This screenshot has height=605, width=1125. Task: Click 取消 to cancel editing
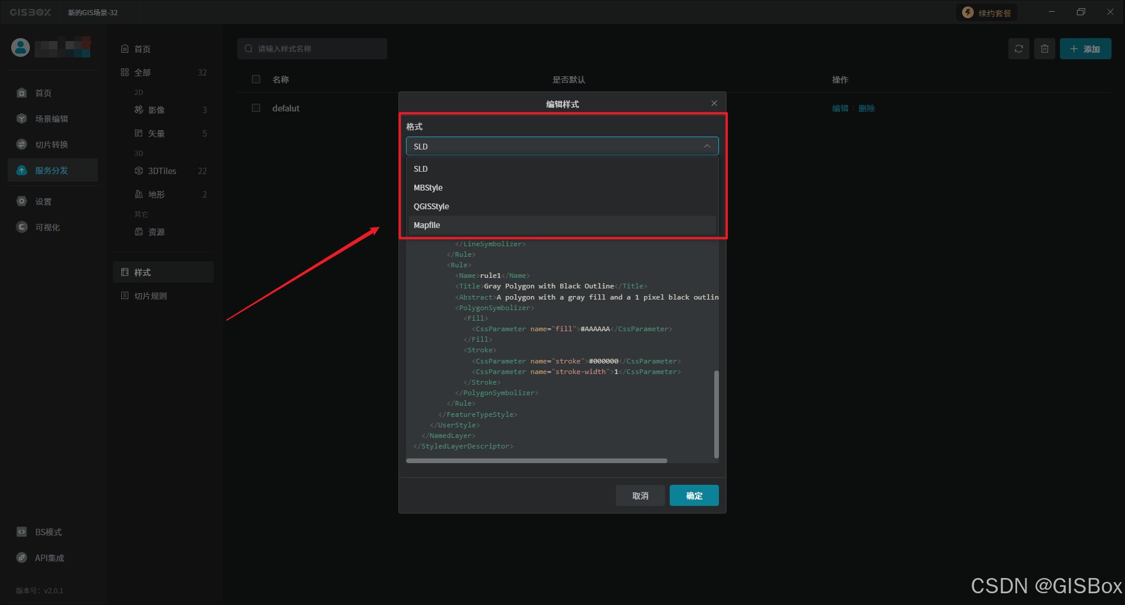[640, 495]
